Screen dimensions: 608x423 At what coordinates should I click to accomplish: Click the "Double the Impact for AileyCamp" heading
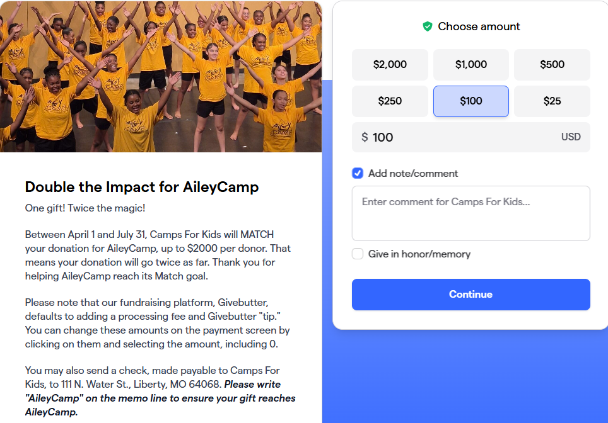click(142, 187)
